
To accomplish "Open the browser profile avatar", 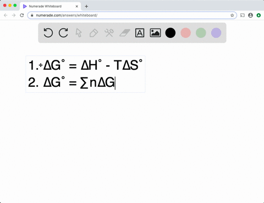I will click(250, 15).
